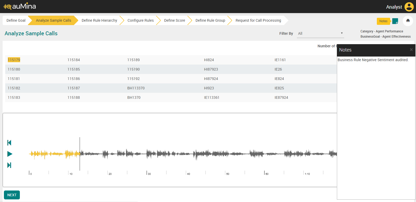Screen dimensions: 416x202
Task: Select call 115185
Action: point(74,69)
